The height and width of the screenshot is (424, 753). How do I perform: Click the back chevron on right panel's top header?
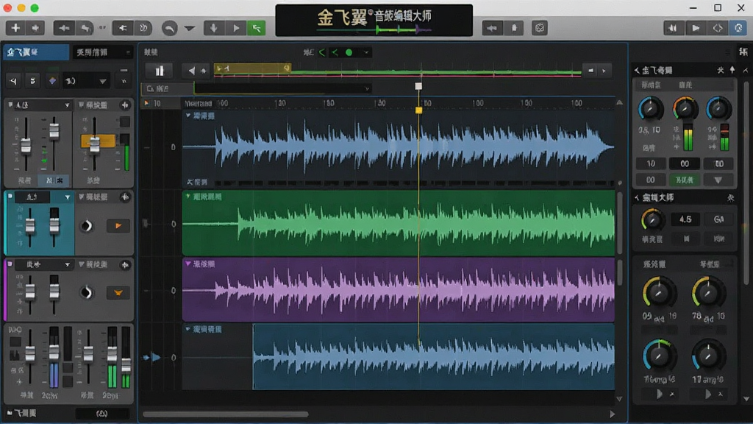pyautogui.click(x=637, y=70)
